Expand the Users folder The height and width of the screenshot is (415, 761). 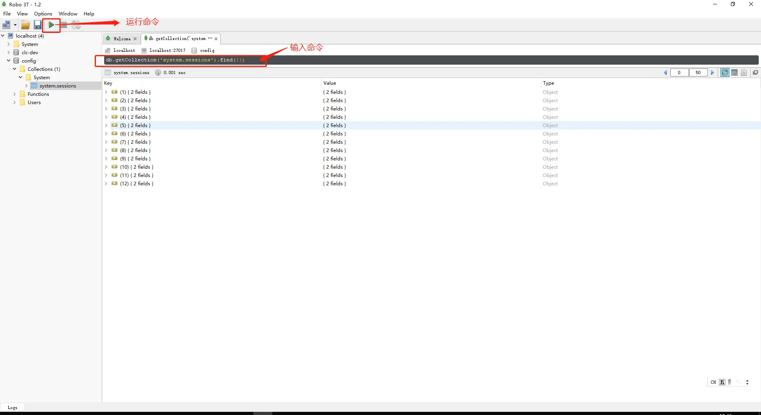point(15,102)
